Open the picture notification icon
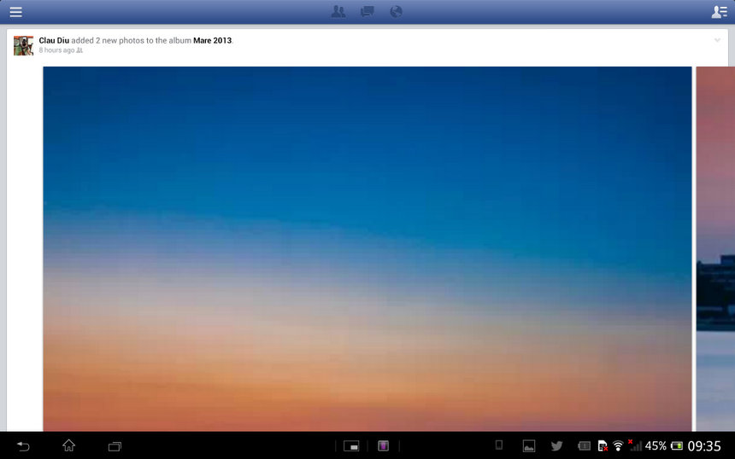Image resolution: width=735 pixels, height=459 pixels. [x=529, y=446]
